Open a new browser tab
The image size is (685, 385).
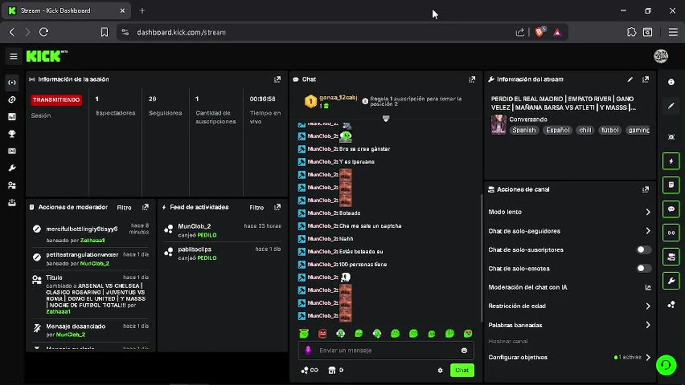(142, 11)
